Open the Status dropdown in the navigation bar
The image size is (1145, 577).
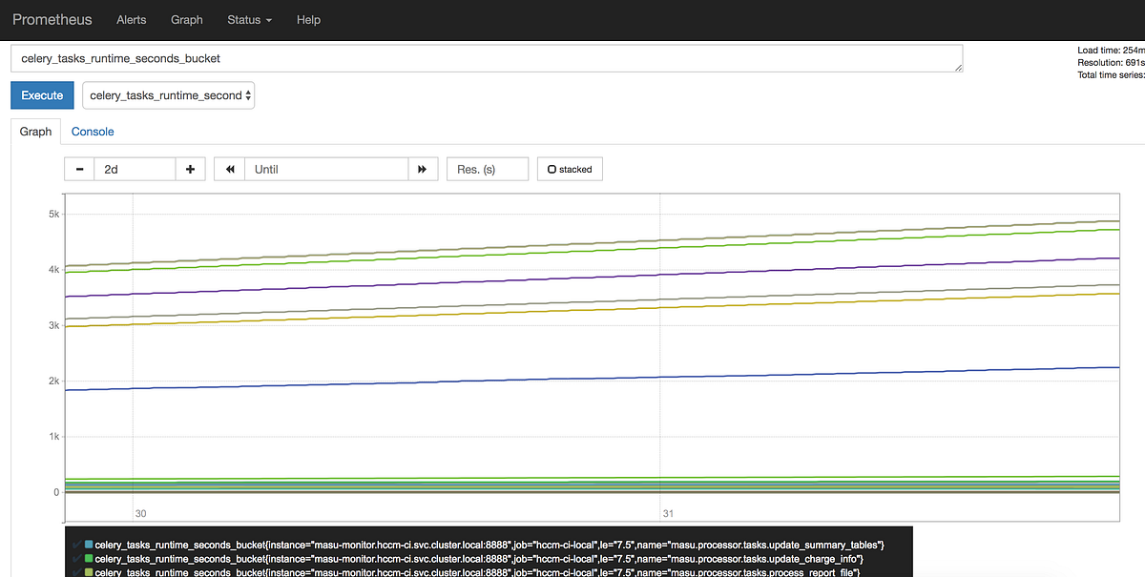coord(248,19)
